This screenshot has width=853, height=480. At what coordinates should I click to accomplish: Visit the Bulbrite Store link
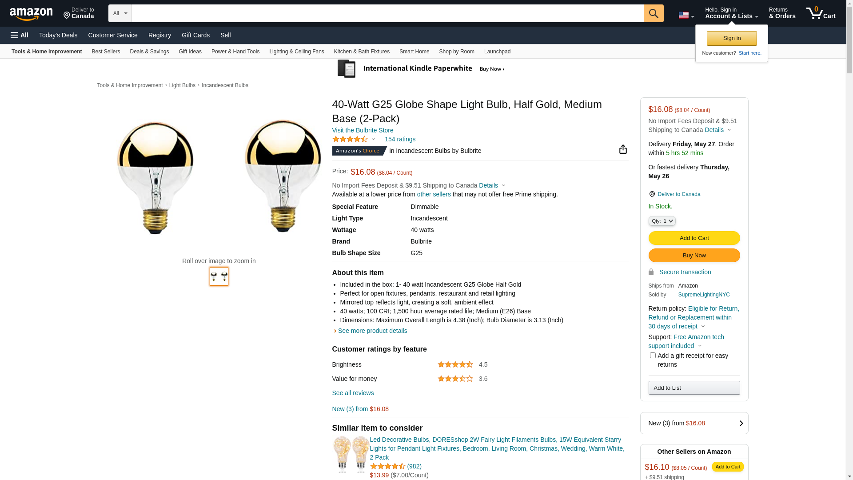[x=363, y=130]
